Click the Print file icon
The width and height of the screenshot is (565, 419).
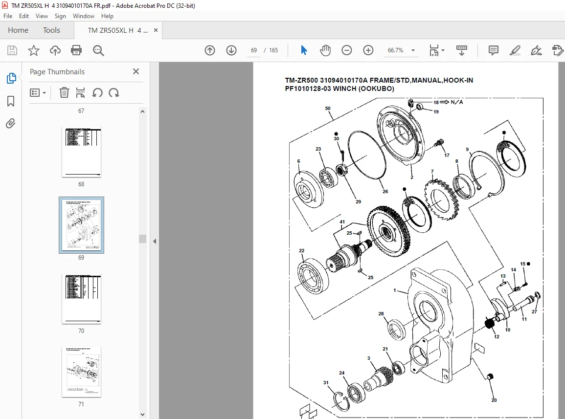click(76, 50)
